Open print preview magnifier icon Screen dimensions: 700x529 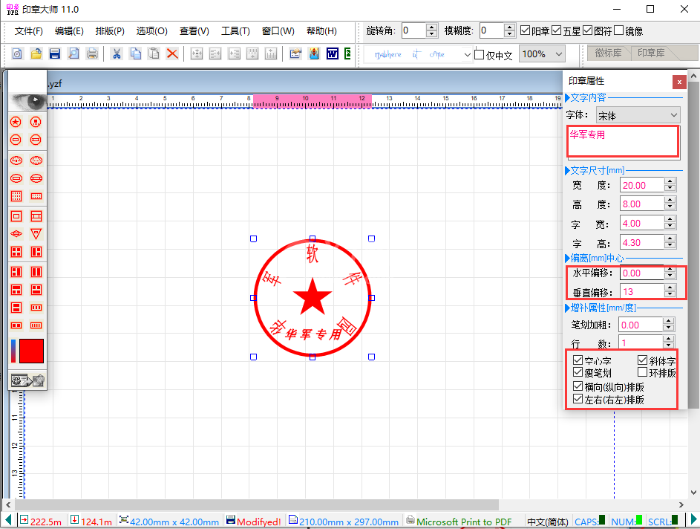click(73, 54)
